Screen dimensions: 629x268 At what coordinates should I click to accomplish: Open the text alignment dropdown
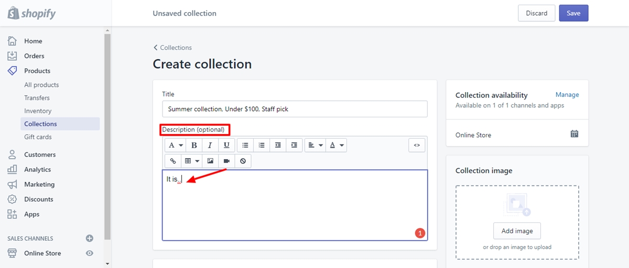[314, 145]
